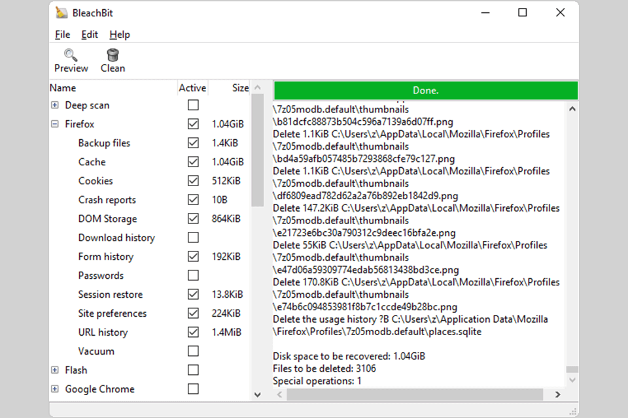Screen dimensions: 628x418
Task: Select the Backup files tree row
Action: [x=150, y=143]
